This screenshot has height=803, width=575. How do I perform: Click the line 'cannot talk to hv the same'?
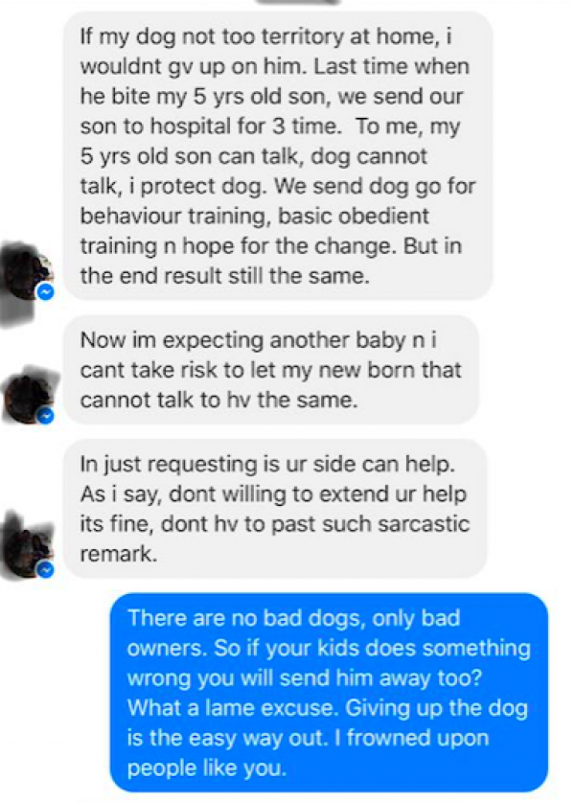pos(218,400)
